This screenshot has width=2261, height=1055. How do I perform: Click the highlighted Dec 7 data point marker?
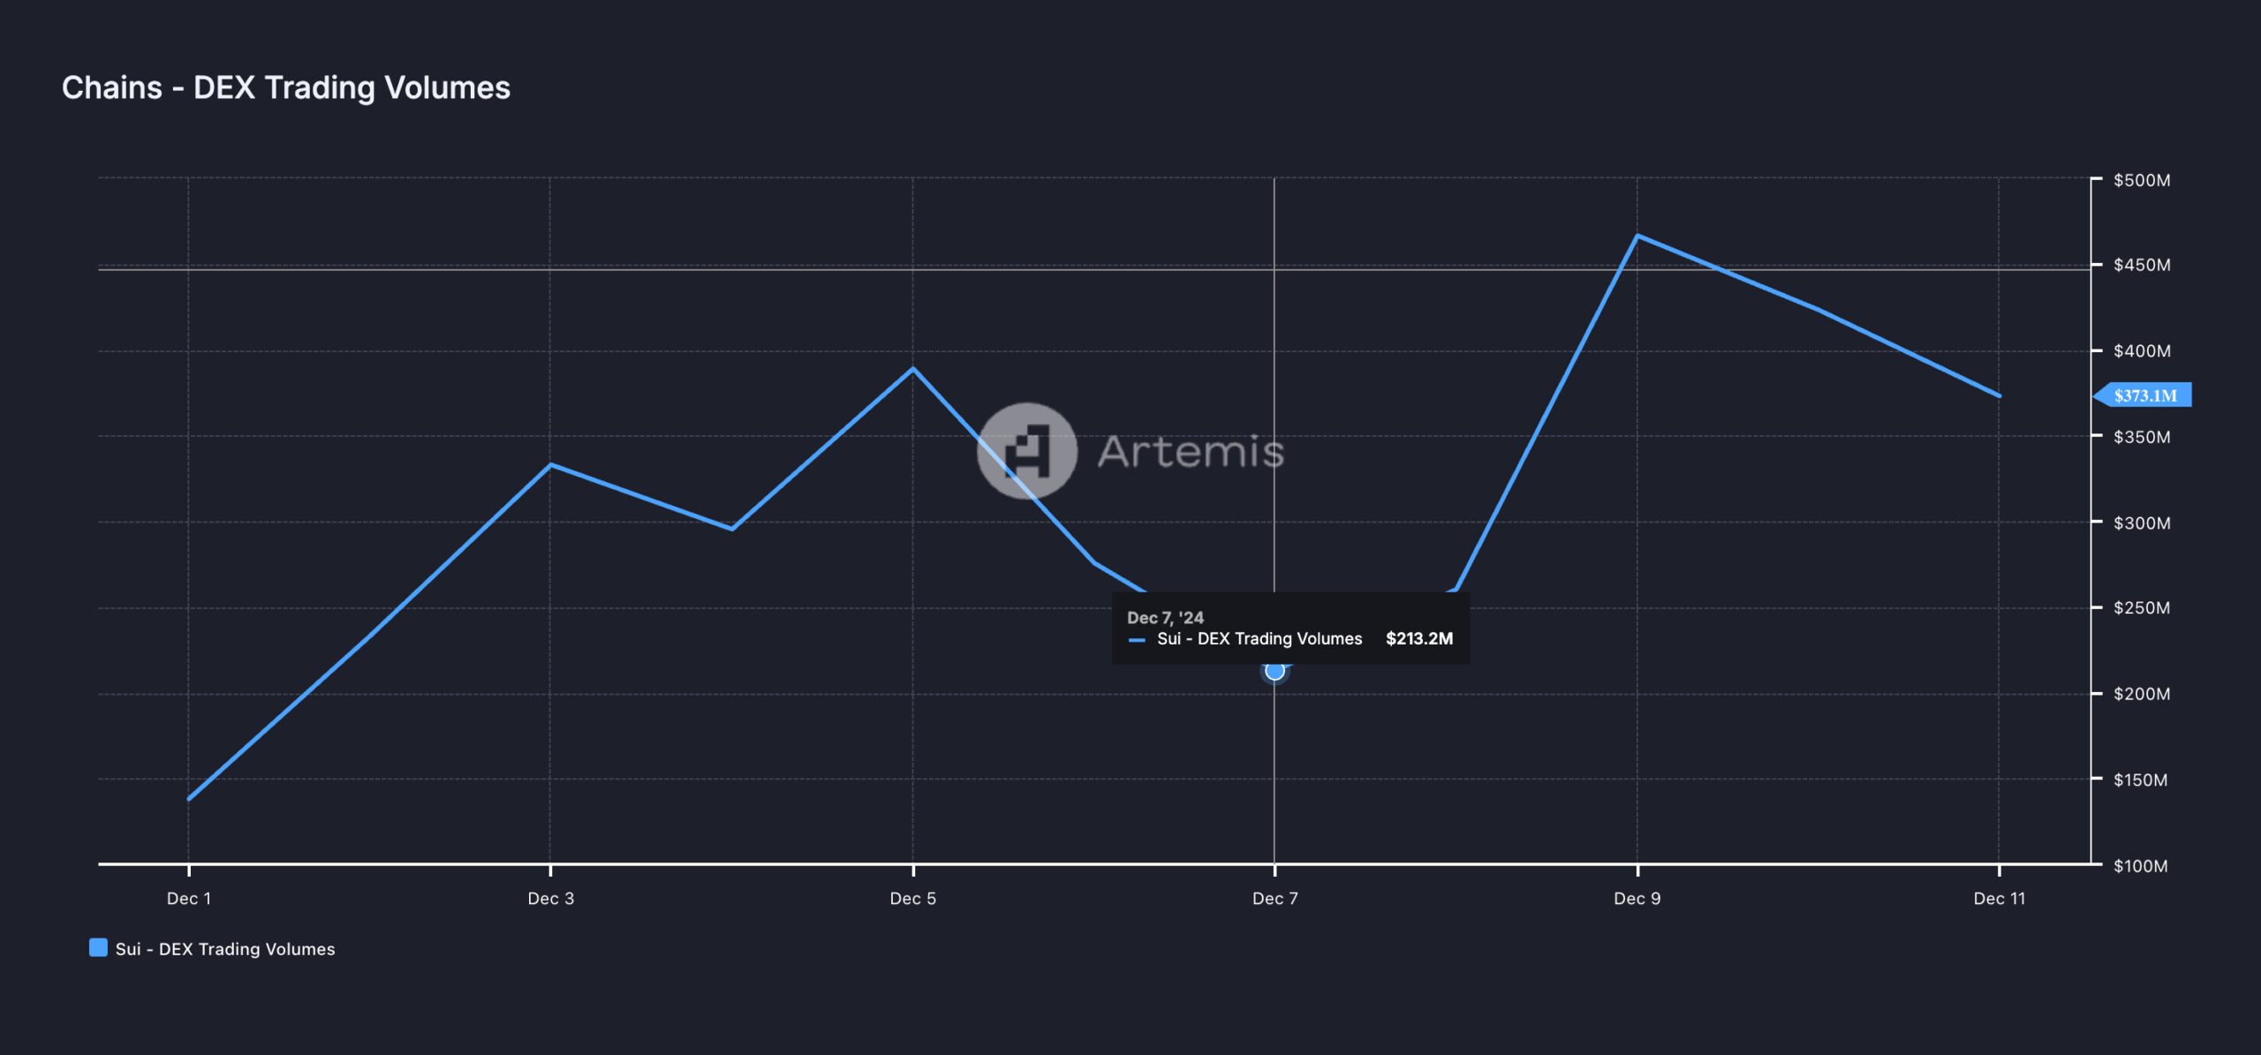(x=1274, y=671)
